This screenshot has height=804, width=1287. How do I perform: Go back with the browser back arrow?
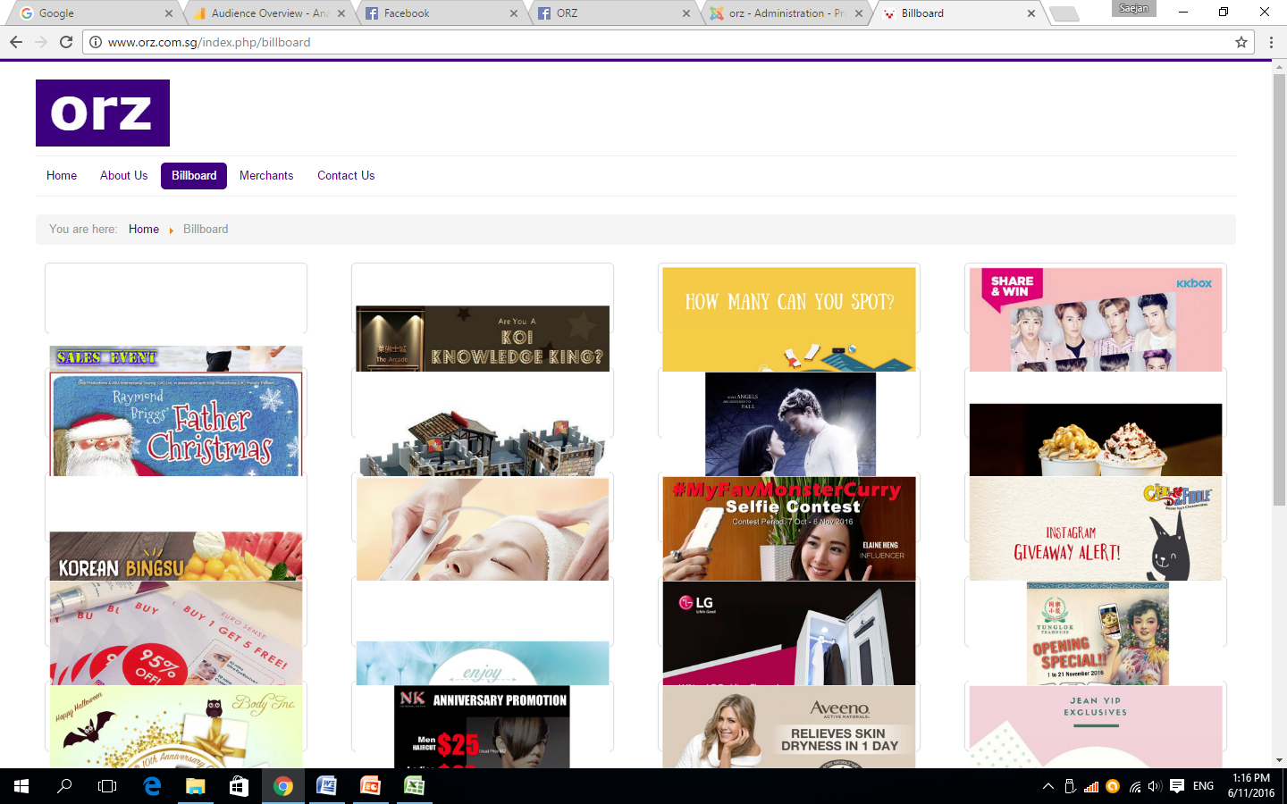click(x=16, y=42)
